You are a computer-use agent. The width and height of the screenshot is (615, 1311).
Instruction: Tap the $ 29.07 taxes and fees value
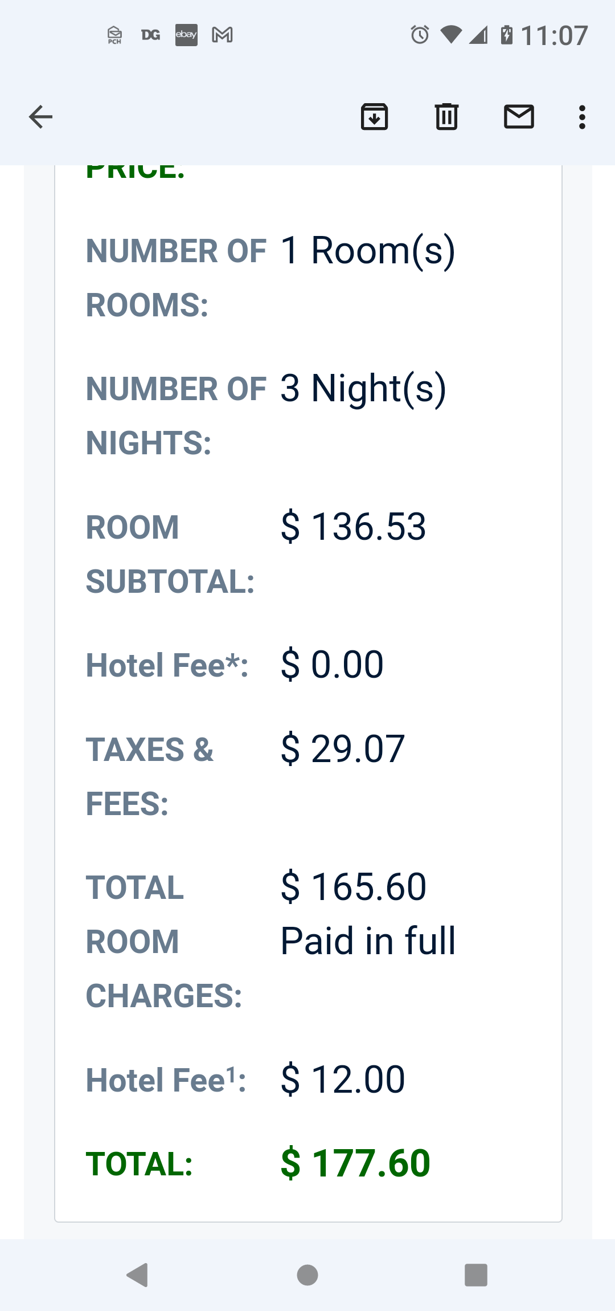[342, 748]
